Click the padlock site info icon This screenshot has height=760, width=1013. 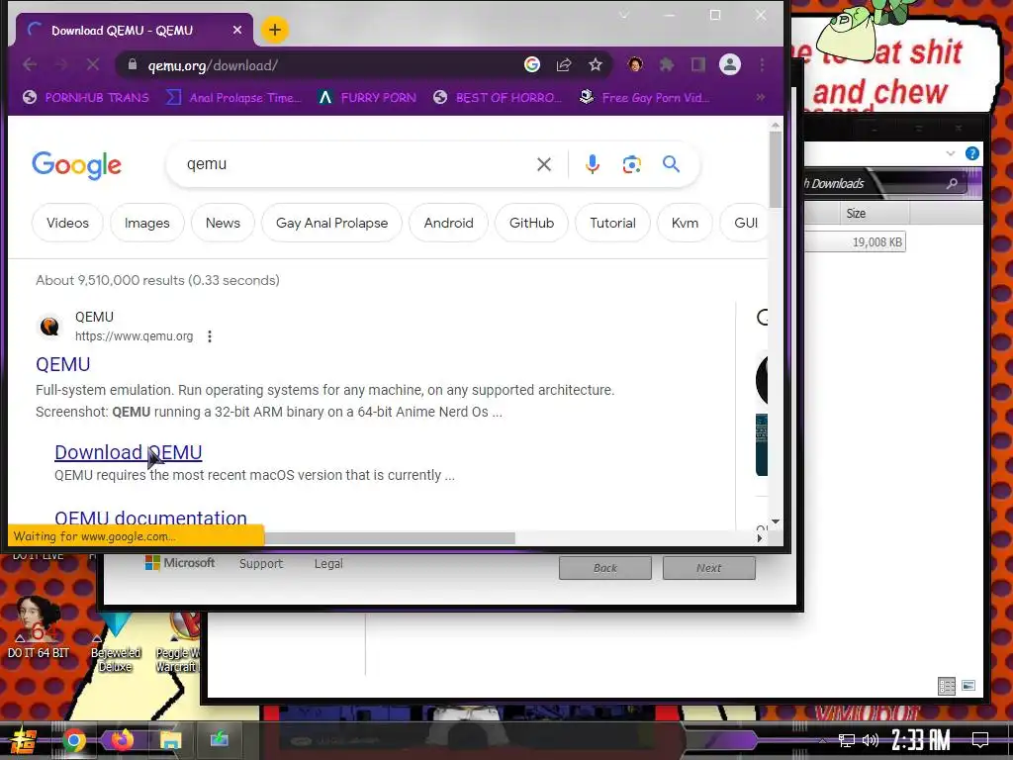click(133, 64)
